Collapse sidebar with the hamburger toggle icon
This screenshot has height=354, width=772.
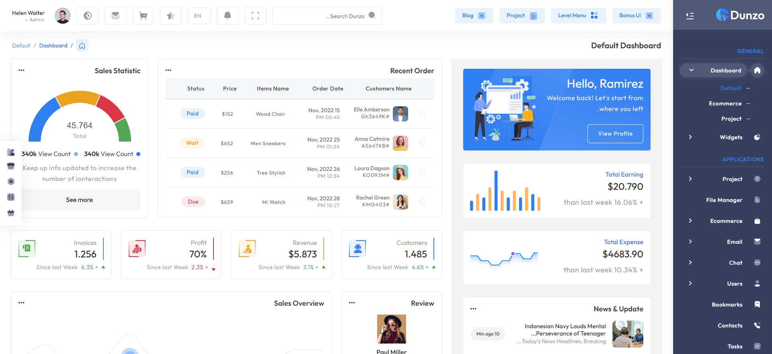690,16
